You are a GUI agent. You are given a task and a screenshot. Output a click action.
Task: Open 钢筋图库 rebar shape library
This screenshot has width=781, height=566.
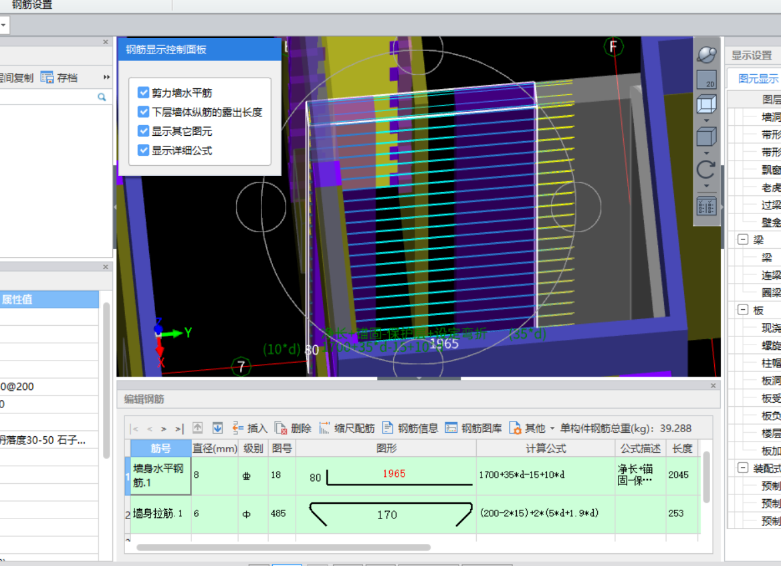coord(473,428)
